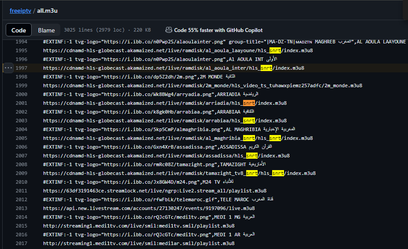408x249 pixels.
Task: Click the al_aoula_inter stream URL line
Action: (x=174, y=68)
